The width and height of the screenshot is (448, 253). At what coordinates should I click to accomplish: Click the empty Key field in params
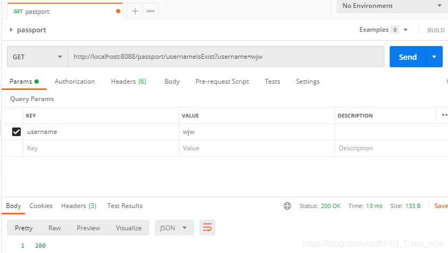[x=101, y=148]
